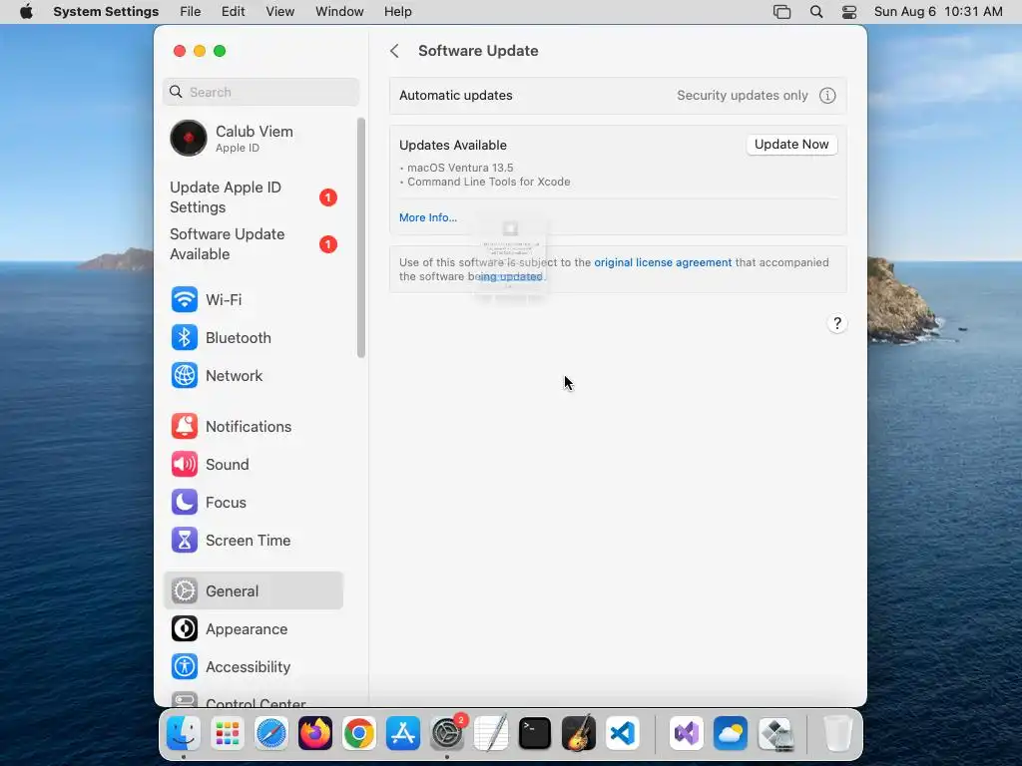Open the Apple menu
The image size is (1022, 766).
[26, 12]
